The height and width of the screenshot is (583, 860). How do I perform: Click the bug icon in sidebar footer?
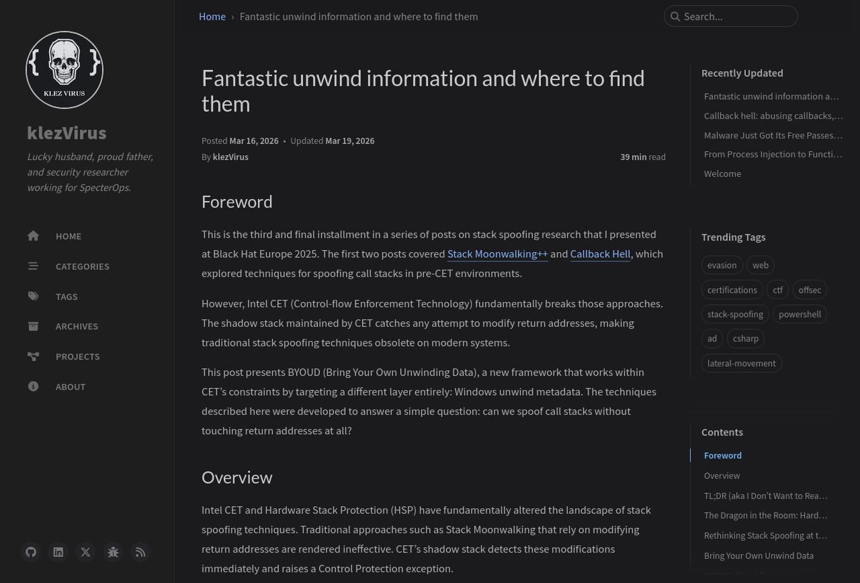pos(113,552)
